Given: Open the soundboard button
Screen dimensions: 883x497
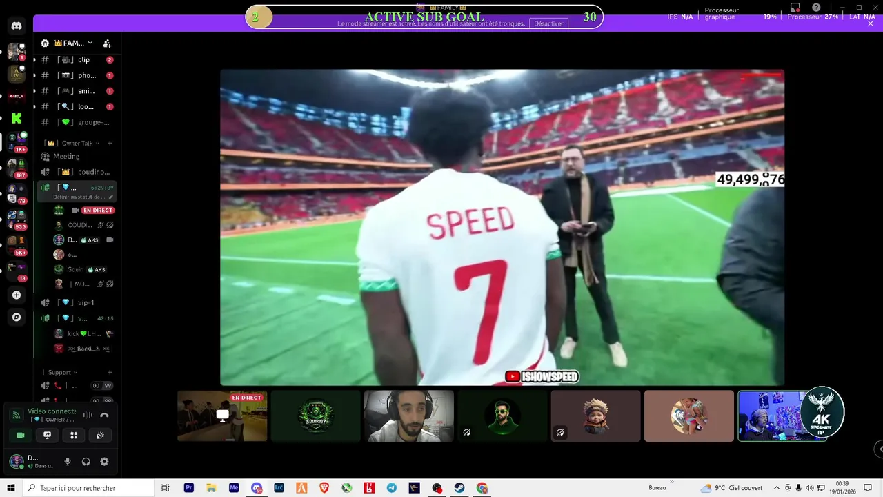Looking at the screenshot, I should coord(101,435).
